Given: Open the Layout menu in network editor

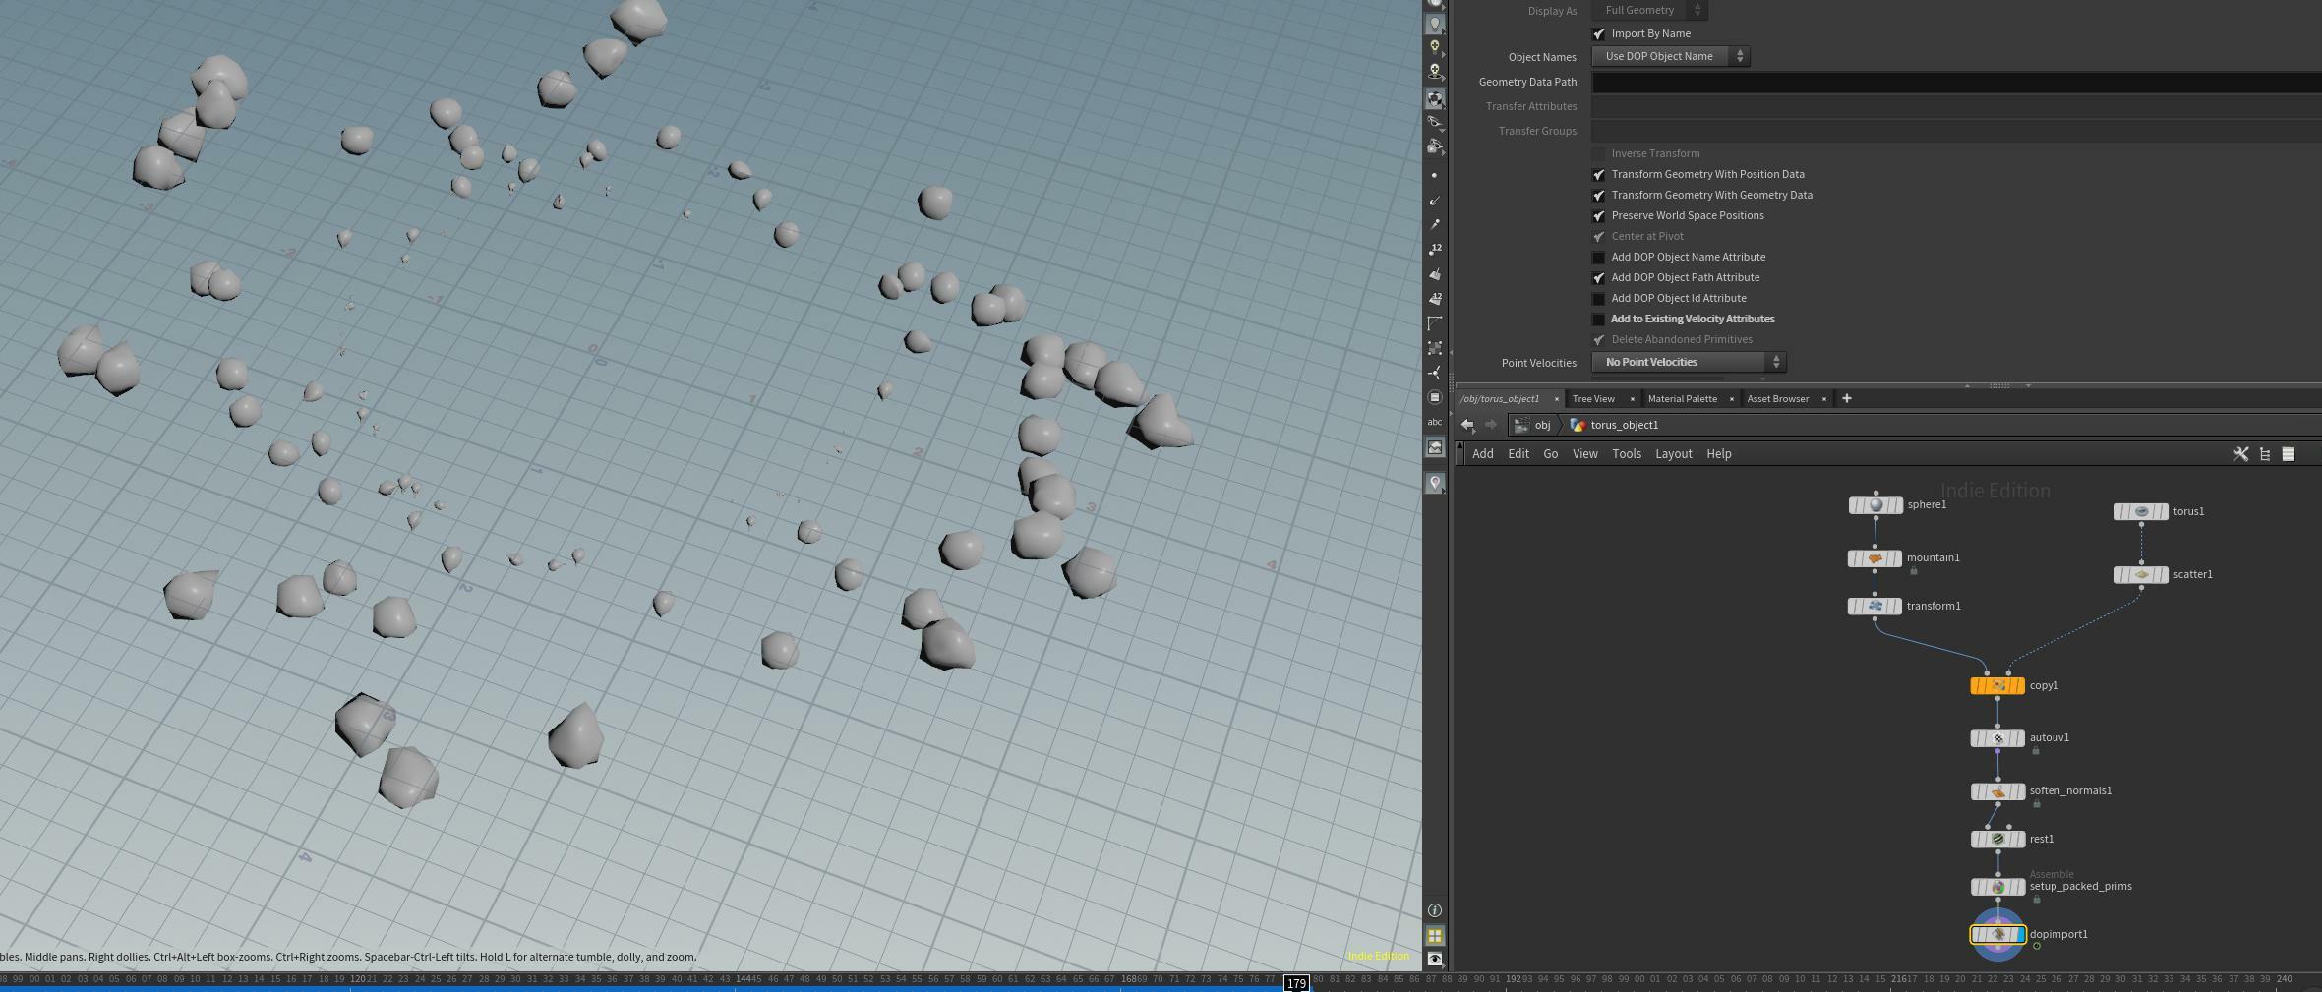Looking at the screenshot, I should (1673, 454).
